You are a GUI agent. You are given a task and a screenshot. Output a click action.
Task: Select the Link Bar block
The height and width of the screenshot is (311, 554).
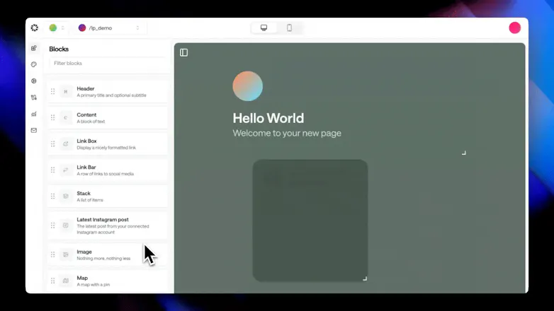click(108, 170)
